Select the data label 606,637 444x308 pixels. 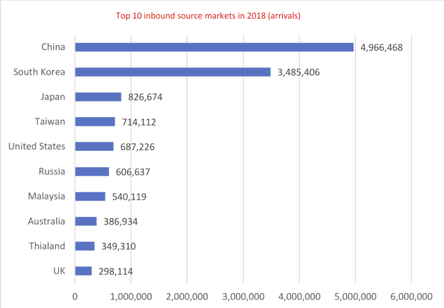pos(133,172)
